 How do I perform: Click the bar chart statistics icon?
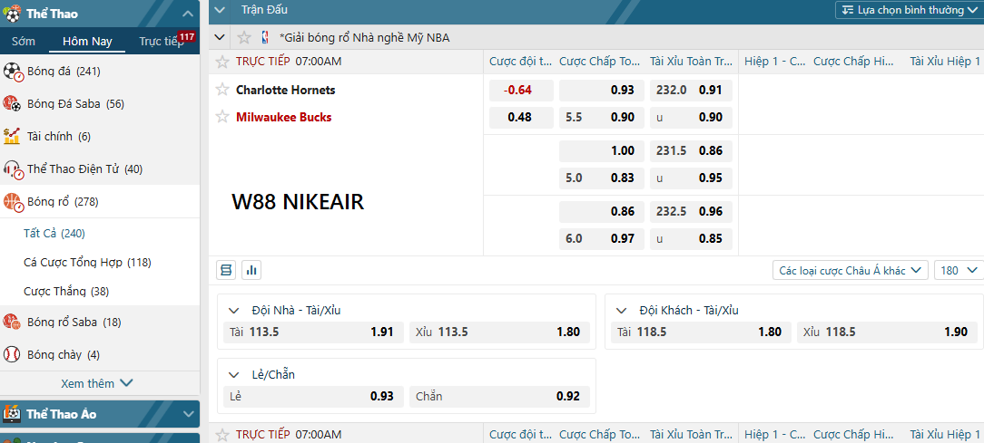tap(251, 270)
